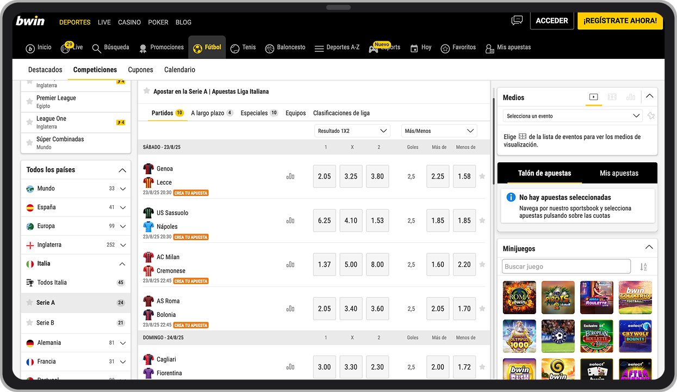The width and height of the screenshot is (677, 392).
Task: Click the ACCEDER login button
Action: pos(551,21)
